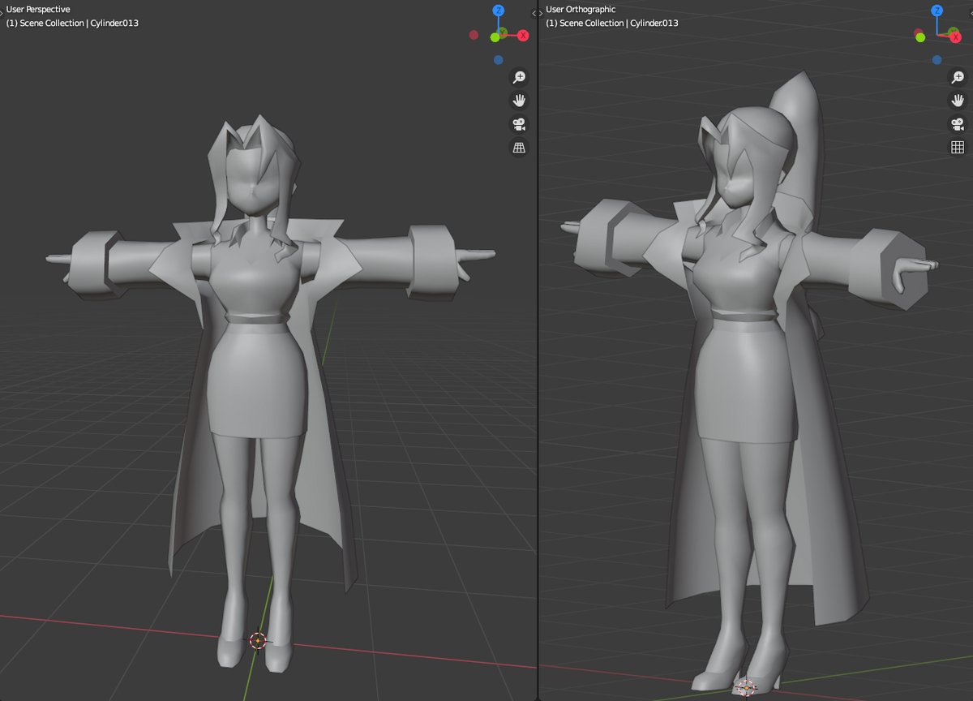Click the blue Z axis in right viewport gizmo
973x701 pixels.
click(x=938, y=11)
